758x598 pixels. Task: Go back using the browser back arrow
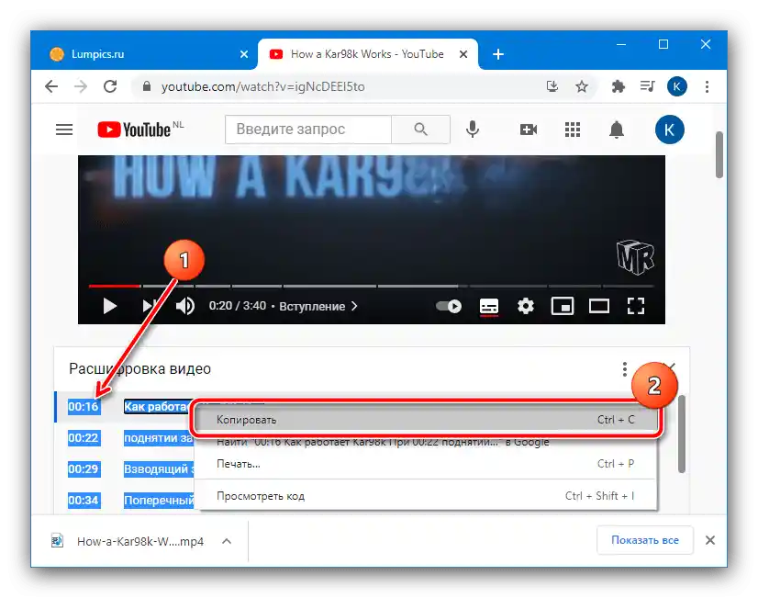point(51,86)
